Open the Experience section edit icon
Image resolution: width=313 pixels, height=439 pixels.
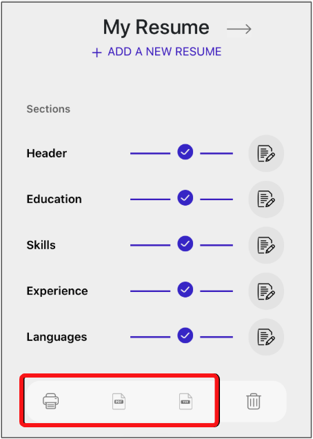pyautogui.click(x=266, y=291)
